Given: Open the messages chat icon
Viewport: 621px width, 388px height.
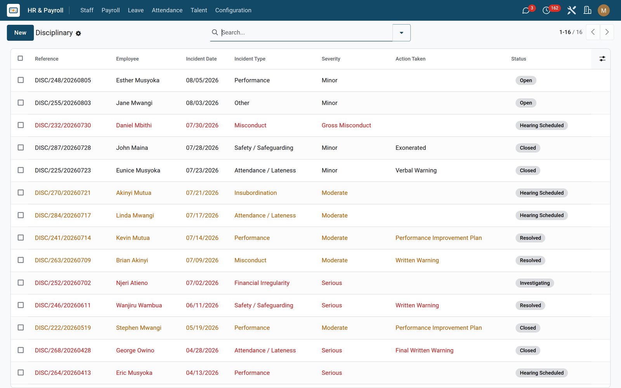Looking at the screenshot, I should 526,10.
